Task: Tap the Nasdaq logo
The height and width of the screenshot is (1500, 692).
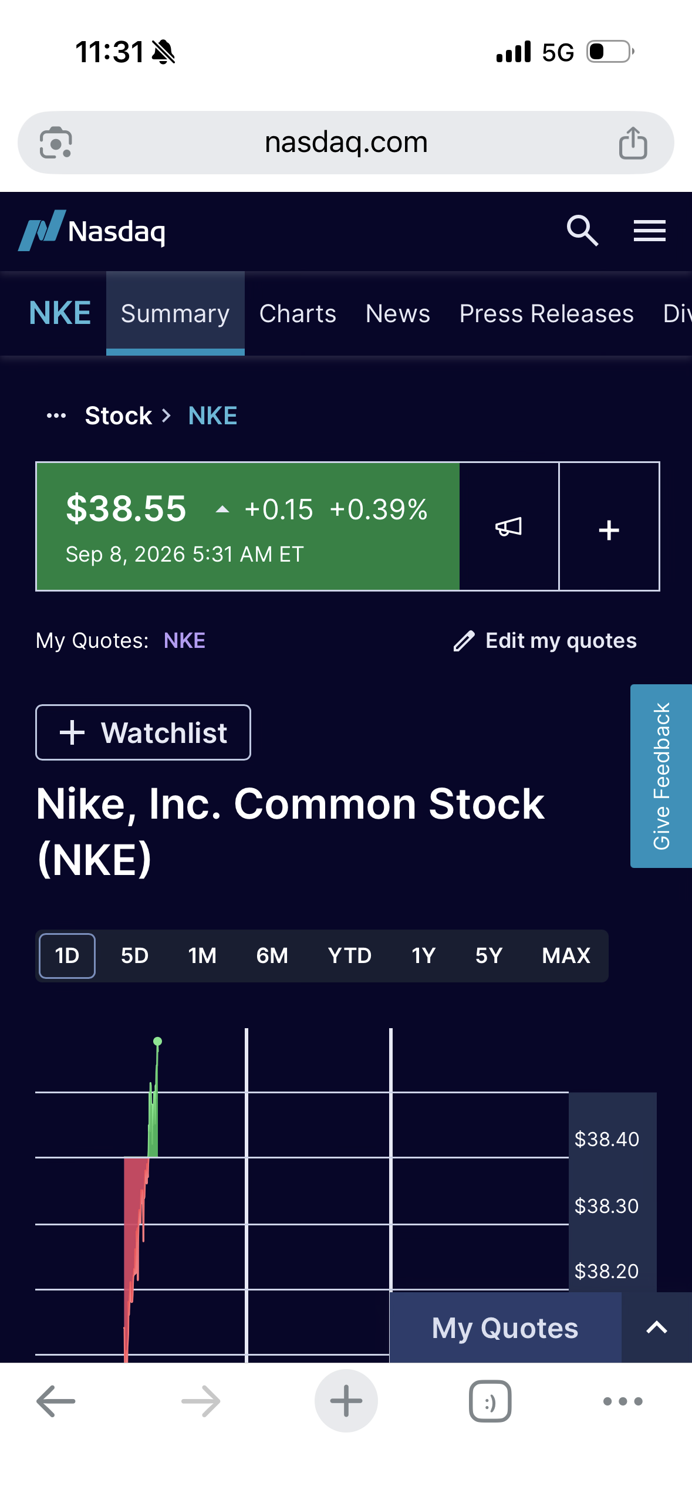Action: click(92, 231)
